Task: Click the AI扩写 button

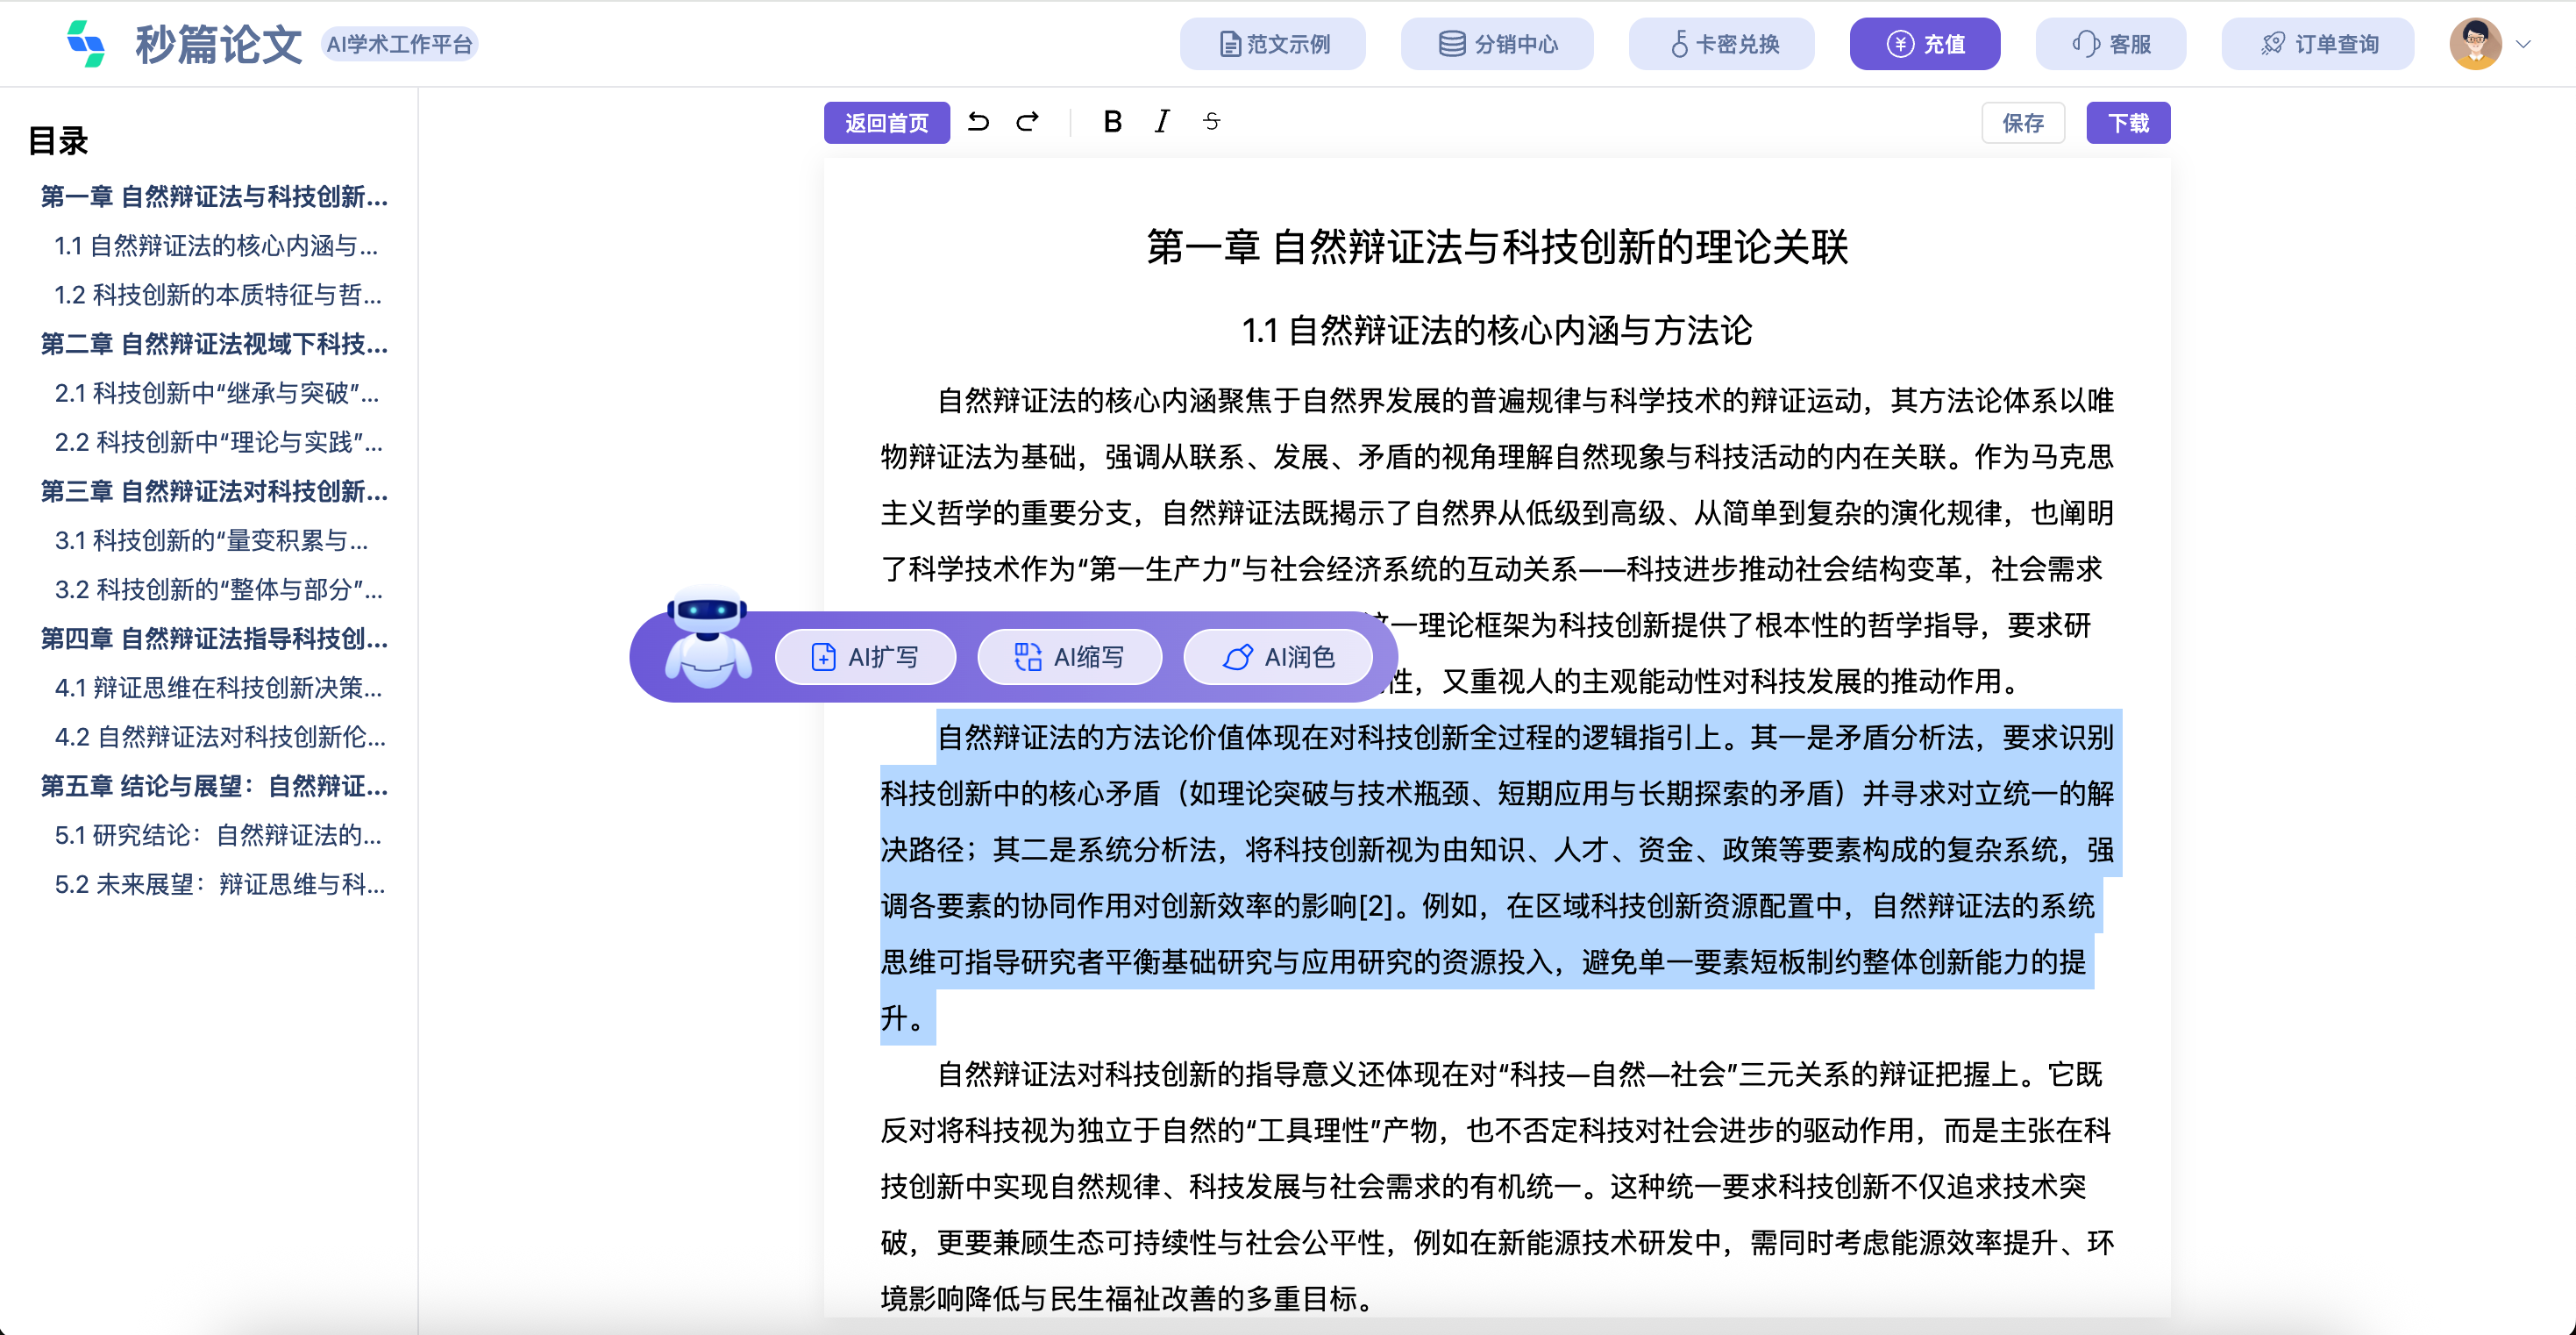Action: (866, 658)
